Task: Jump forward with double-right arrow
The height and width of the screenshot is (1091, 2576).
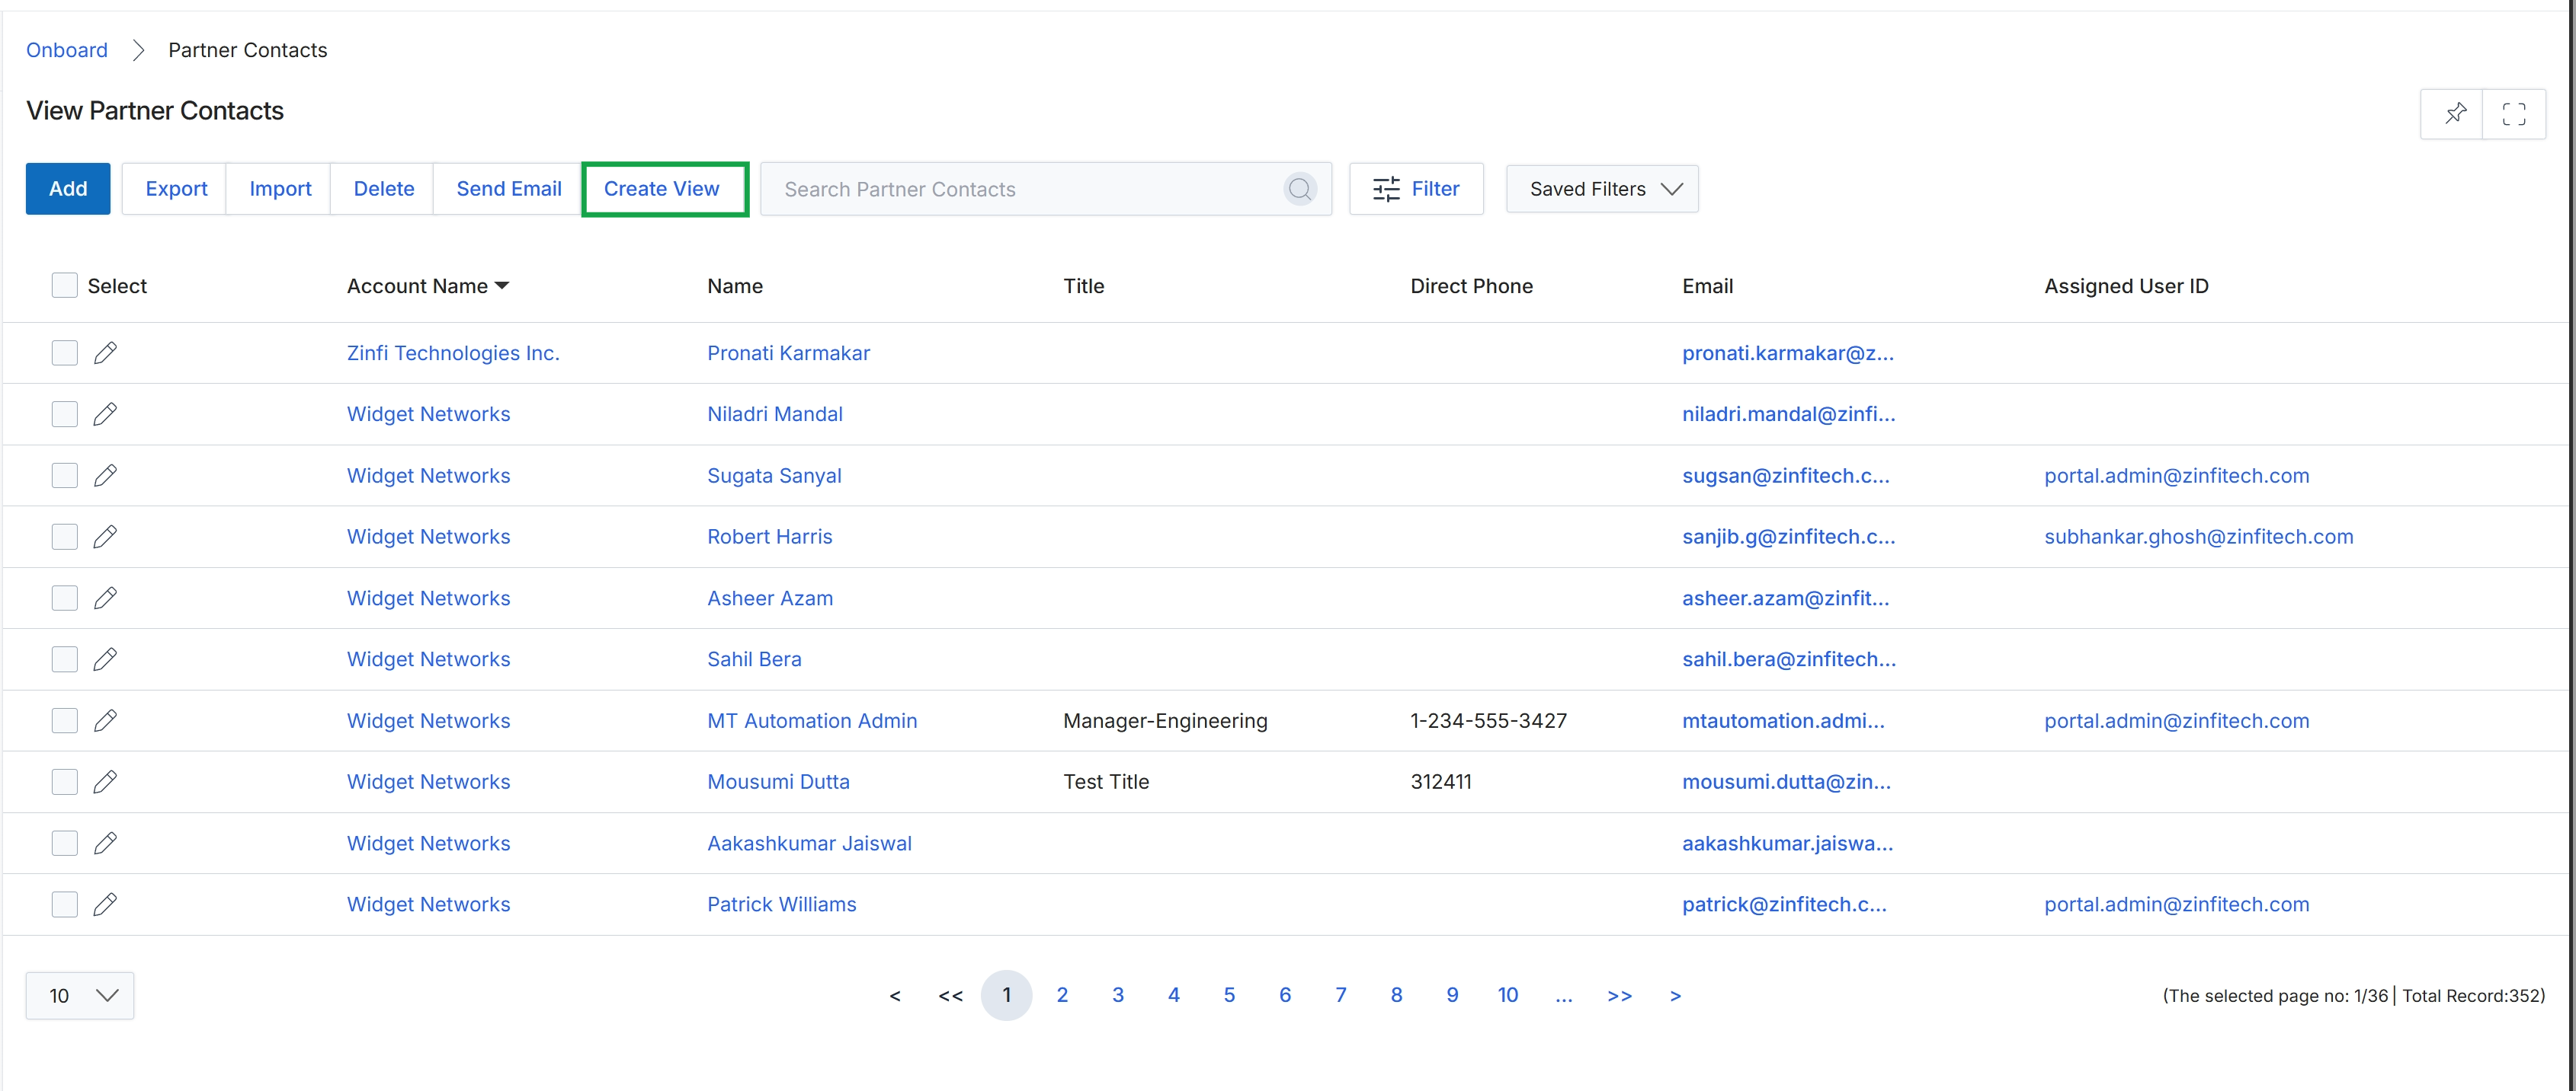Action: 1619,995
